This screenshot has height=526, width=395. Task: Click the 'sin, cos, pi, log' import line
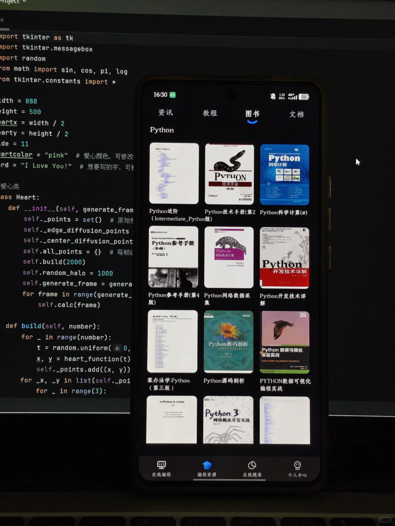[x=64, y=70]
